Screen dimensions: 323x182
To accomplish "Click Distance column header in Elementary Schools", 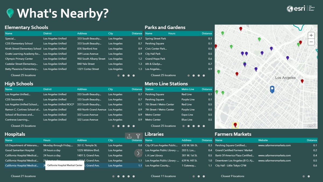I will pyautogui.click(x=137, y=34).
